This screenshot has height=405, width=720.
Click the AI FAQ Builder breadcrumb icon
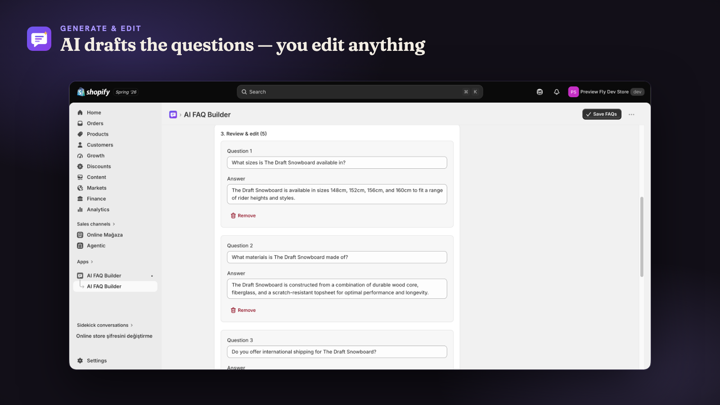(x=173, y=115)
